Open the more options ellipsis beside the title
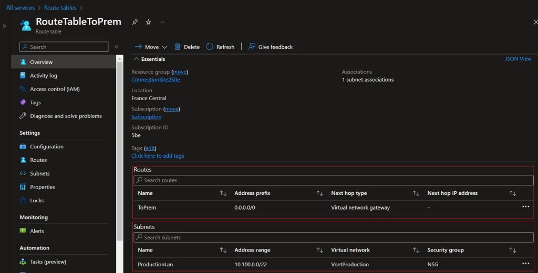 pos(162,22)
